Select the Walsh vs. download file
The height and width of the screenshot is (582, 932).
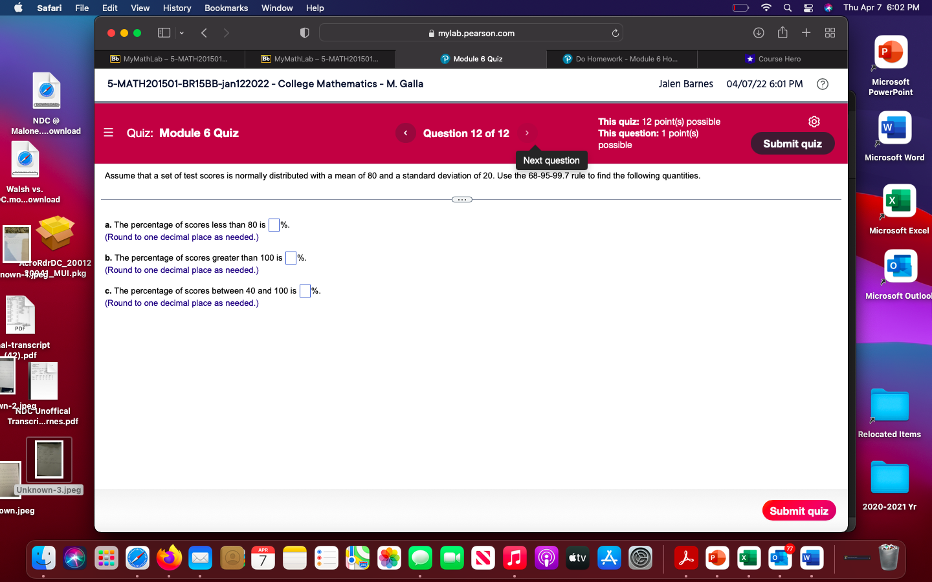(25, 160)
